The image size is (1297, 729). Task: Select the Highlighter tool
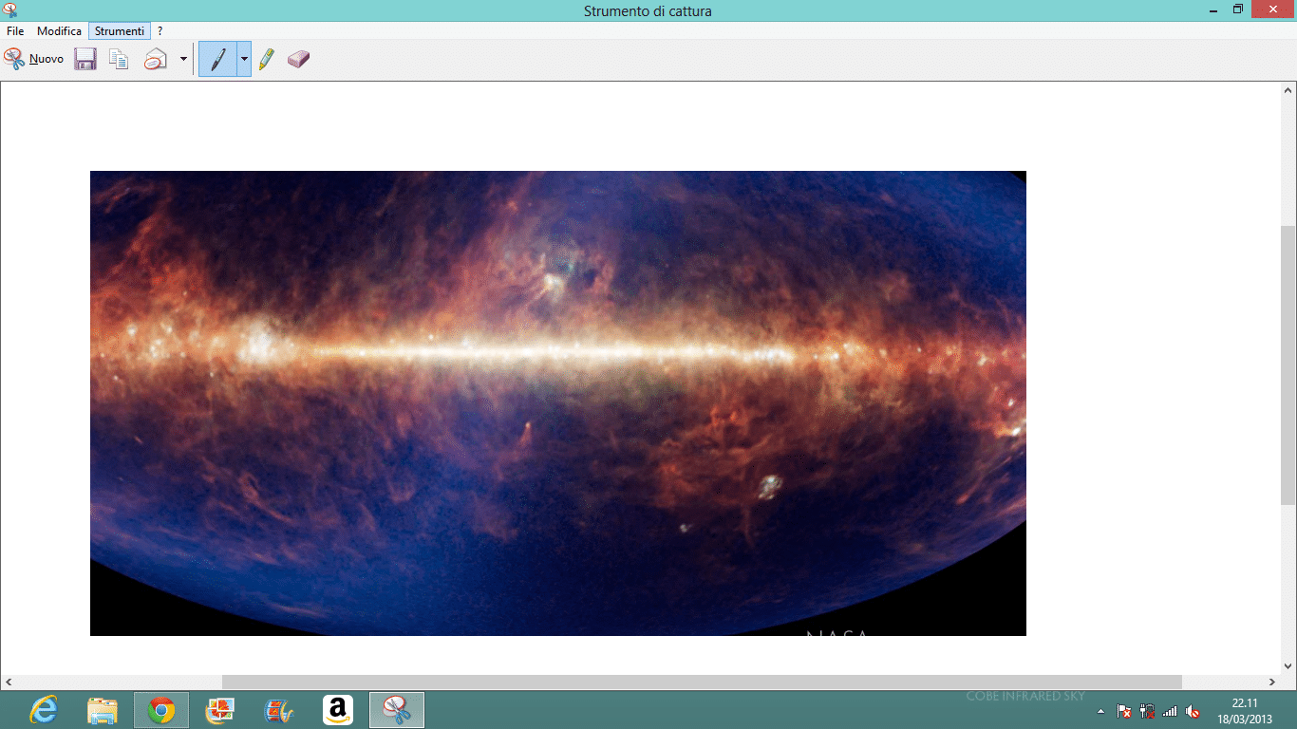point(267,58)
